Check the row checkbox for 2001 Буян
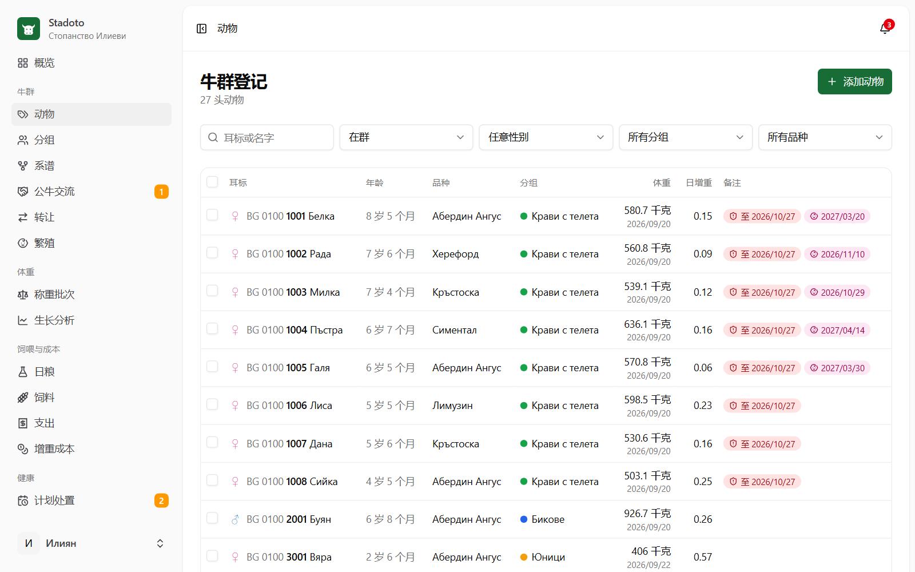Screen dimensions: 915x572 (x=212, y=518)
